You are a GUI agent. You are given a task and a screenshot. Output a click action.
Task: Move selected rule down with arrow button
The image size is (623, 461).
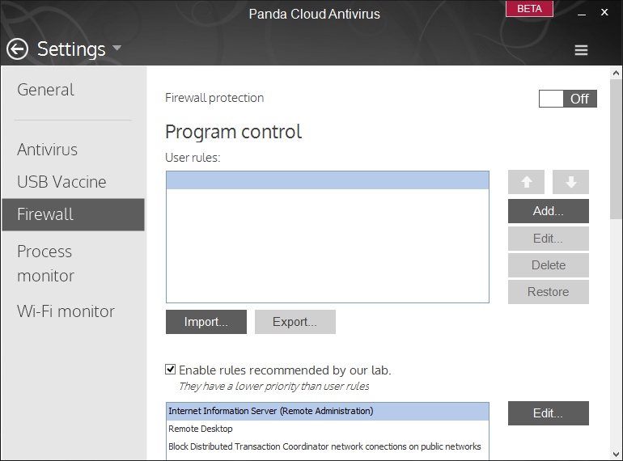pyautogui.click(x=570, y=182)
